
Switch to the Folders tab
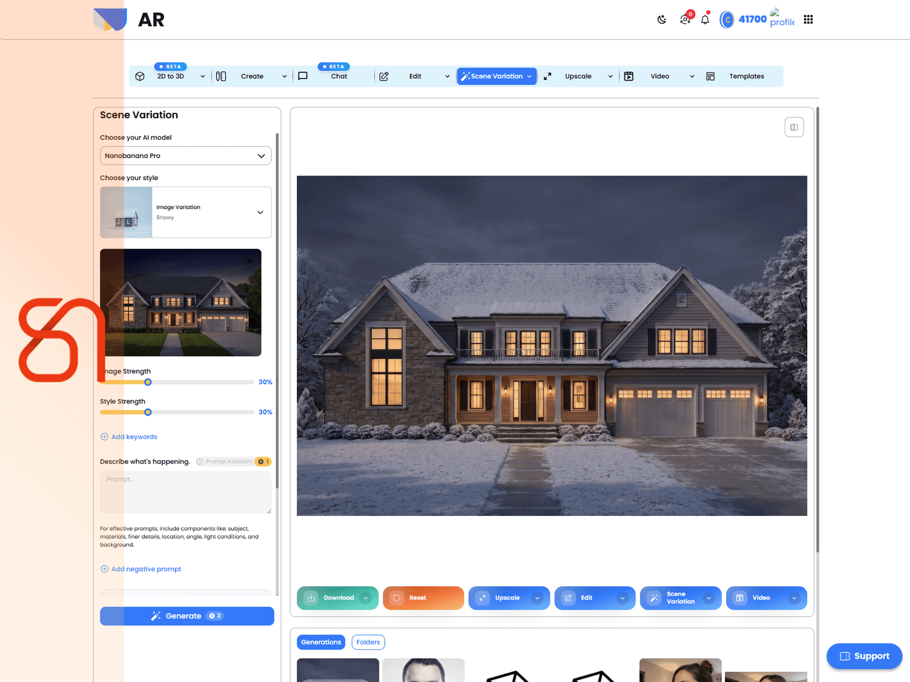click(368, 642)
